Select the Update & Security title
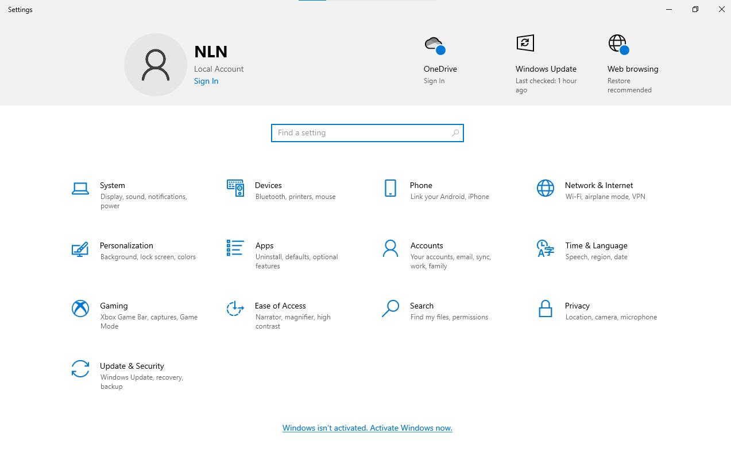 [132, 366]
